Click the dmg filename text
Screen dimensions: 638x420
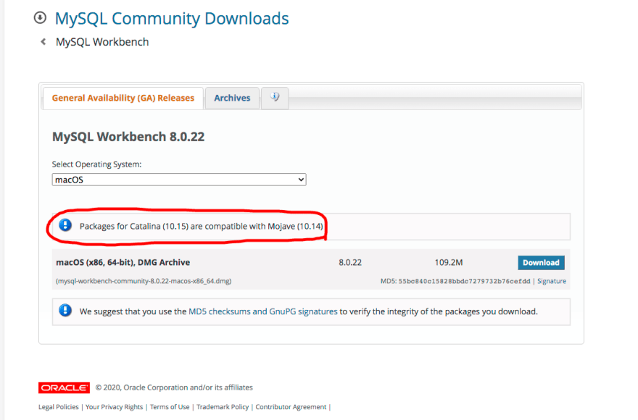pos(144,281)
